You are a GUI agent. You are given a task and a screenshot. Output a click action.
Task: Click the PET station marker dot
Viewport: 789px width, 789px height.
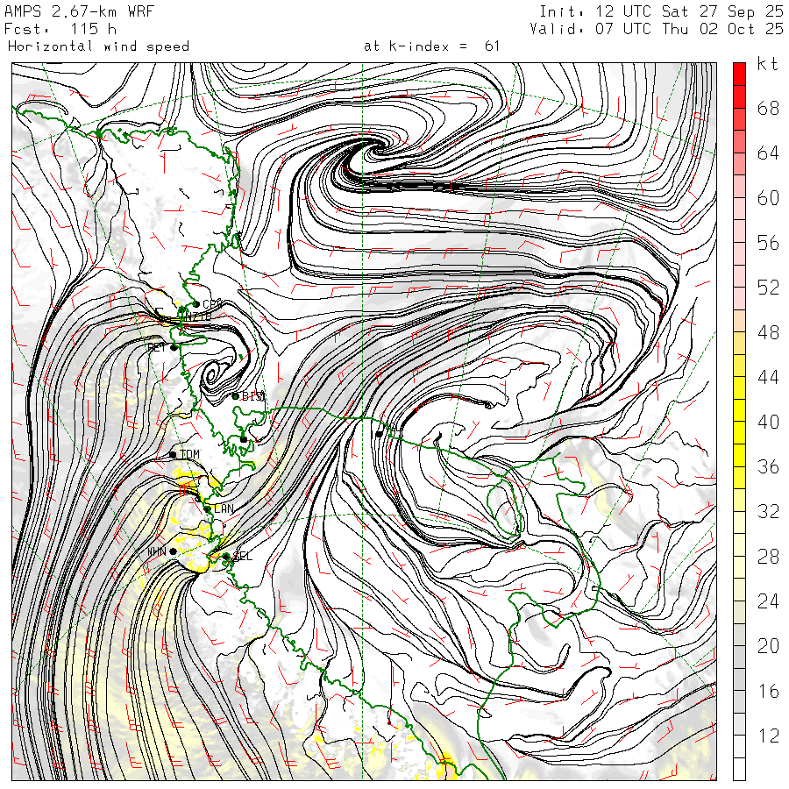174,347
